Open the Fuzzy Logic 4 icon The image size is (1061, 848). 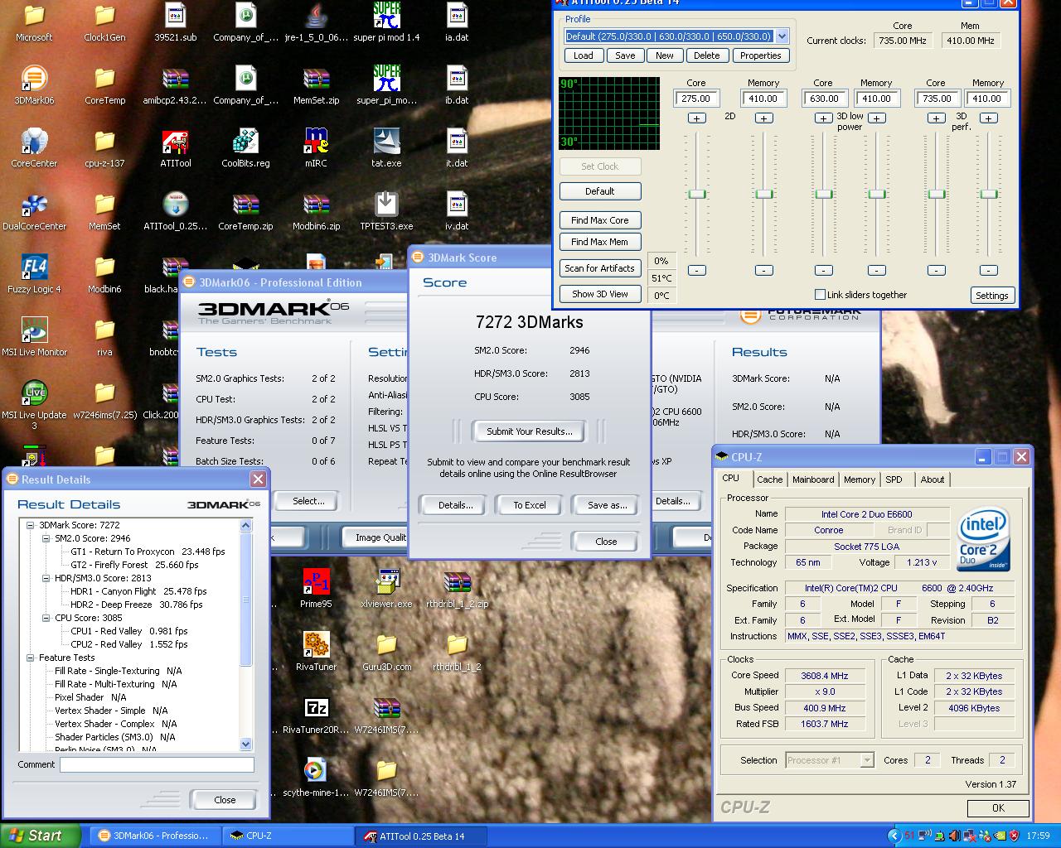click(x=34, y=268)
